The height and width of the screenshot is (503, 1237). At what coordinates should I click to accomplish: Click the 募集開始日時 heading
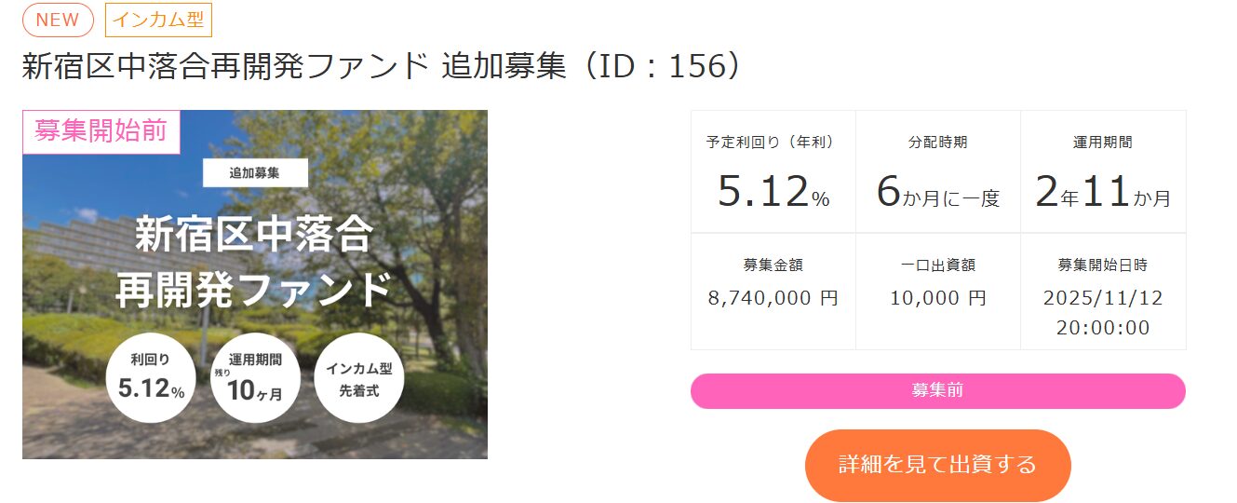coord(1103,265)
